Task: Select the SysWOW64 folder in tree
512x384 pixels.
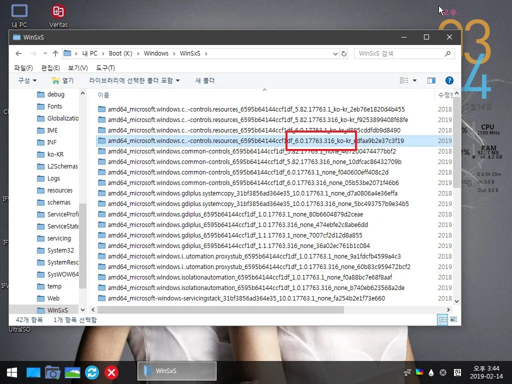Action: pyautogui.click(x=57, y=274)
